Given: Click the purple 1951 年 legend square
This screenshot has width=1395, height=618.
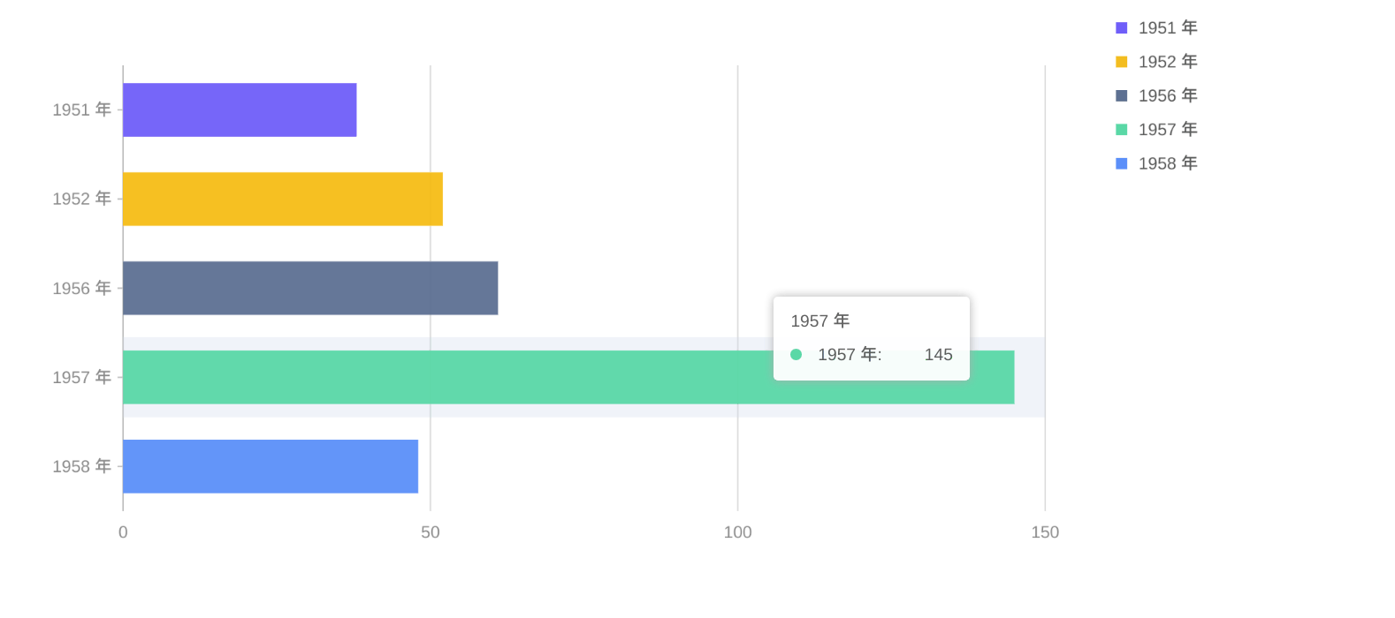Looking at the screenshot, I should tap(1121, 28).
